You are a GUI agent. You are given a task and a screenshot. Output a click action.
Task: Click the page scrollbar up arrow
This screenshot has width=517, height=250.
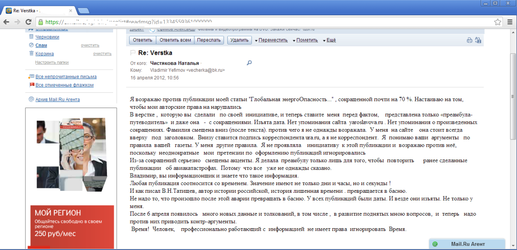click(513, 31)
